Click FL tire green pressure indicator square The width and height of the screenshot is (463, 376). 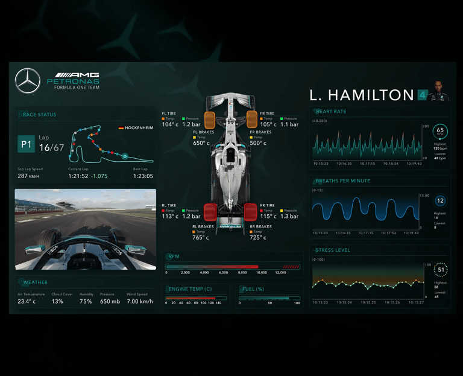click(x=183, y=119)
